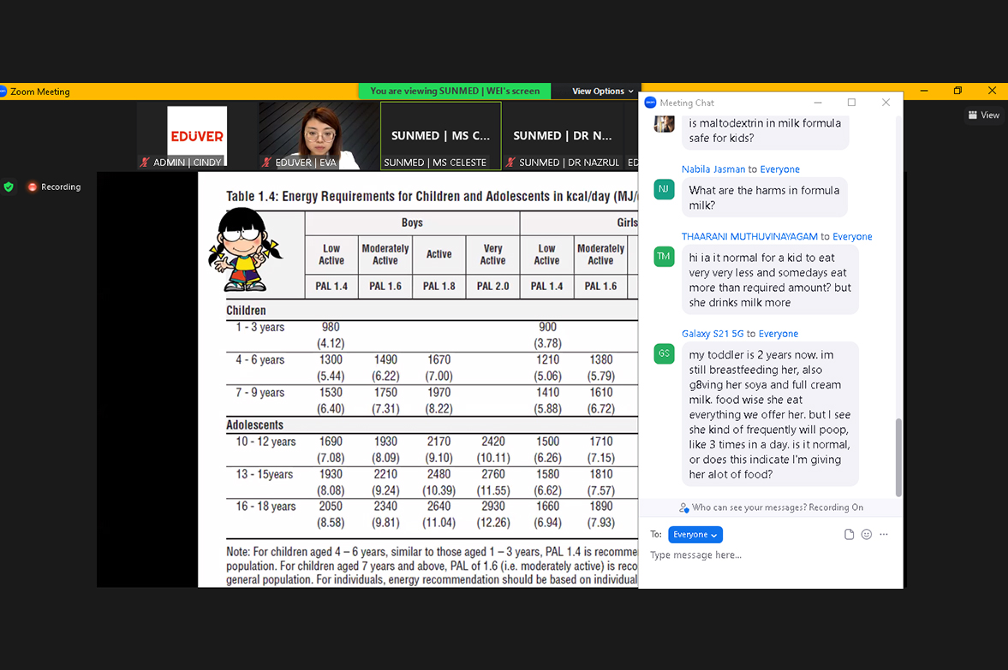Click Galaxy S21 5G sender name
Viewport: 1008px width, 670px height.
[713, 334]
